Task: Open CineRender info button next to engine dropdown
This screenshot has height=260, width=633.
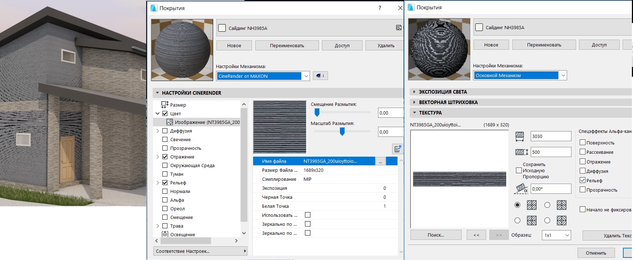Action: (x=320, y=76)
